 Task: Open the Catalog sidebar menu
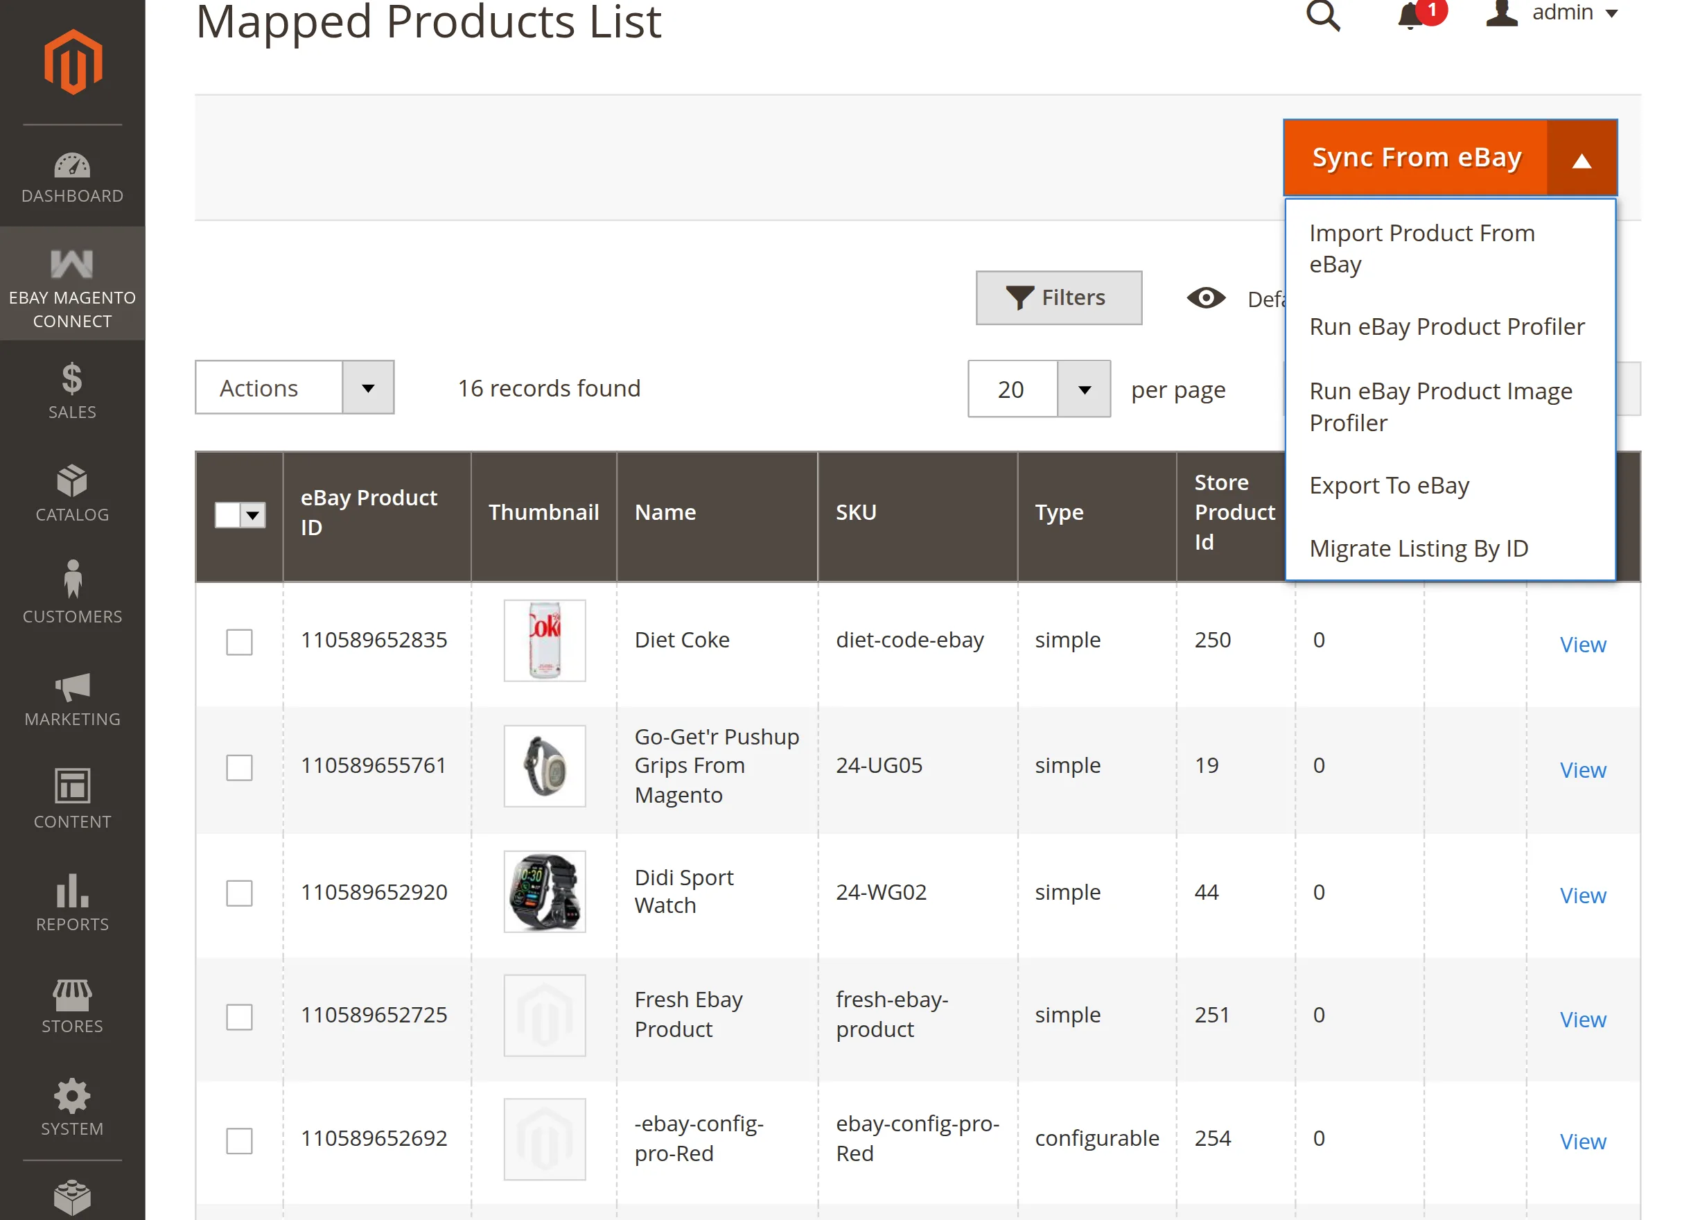pos(72,493)
